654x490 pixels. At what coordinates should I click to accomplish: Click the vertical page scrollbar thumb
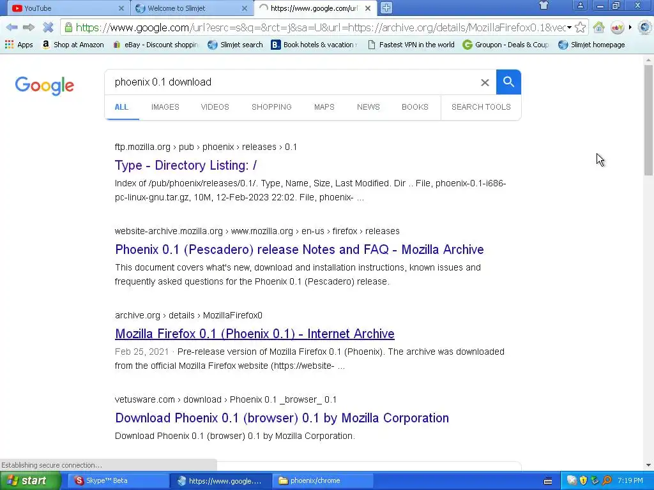coord(648,119)
